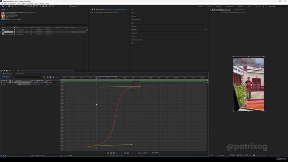The width and height of the screenshot is (288, 162).
Task: Click Fit all graphs to view icon
Action: 128,153
